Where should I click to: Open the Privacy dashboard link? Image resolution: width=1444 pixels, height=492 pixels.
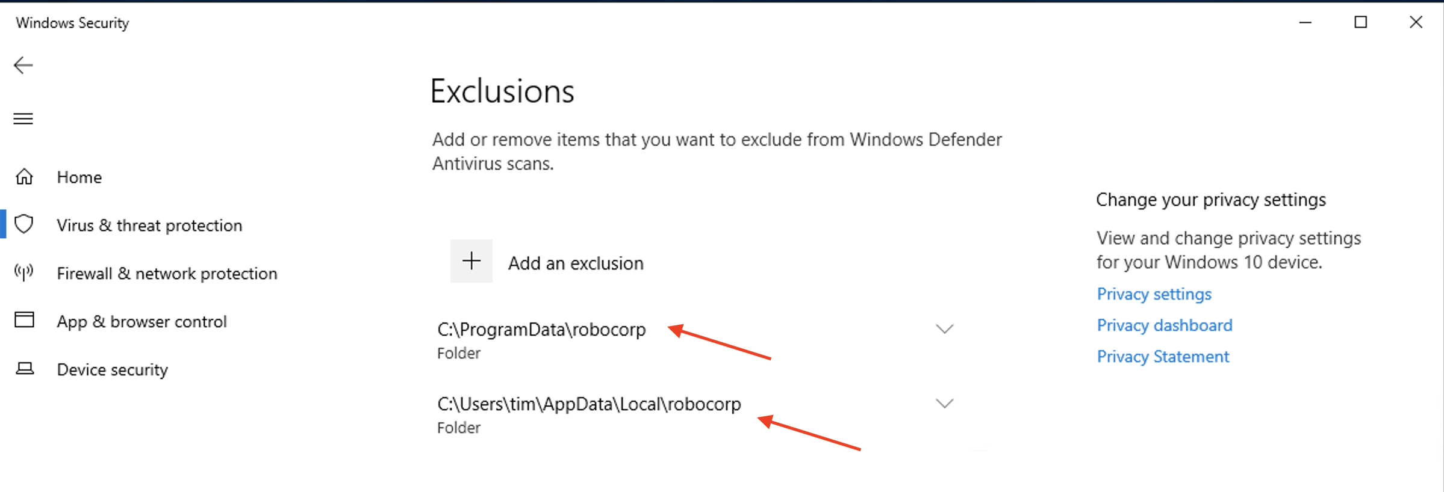point(1165,325)
